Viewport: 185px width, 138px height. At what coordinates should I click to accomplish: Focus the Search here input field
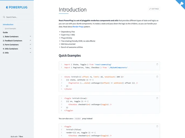(17, 17)
